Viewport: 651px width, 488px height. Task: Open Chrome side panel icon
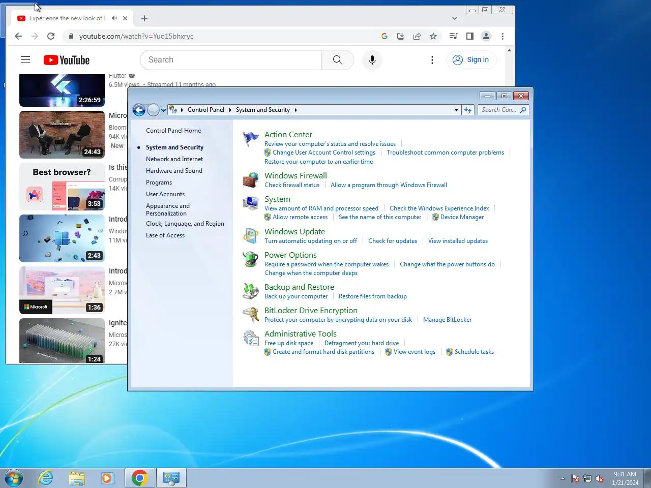pyautogui.click(x=470, y=36)
